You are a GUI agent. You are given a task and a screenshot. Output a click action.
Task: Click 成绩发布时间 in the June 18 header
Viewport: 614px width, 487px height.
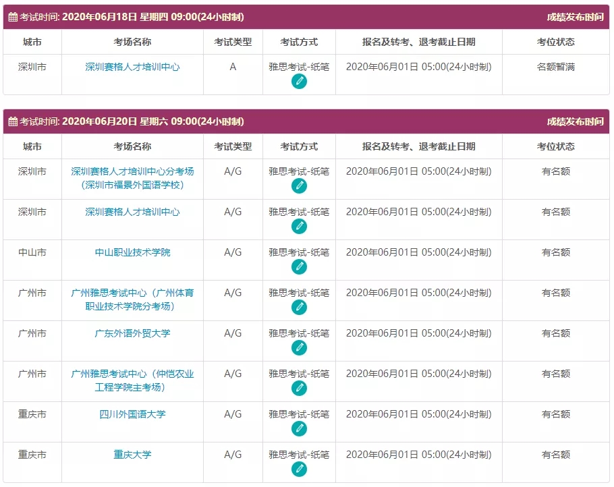click(x=575, y=17)
